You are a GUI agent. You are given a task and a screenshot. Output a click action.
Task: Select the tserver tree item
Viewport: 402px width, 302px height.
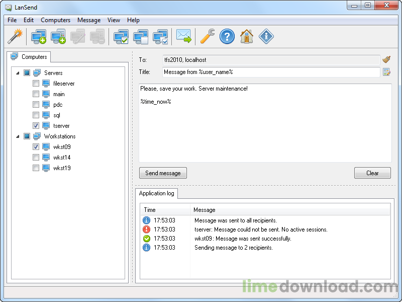[x=61, y=125]
